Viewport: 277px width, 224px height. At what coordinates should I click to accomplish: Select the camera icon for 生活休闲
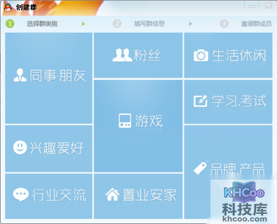click(x=201, y=55)
